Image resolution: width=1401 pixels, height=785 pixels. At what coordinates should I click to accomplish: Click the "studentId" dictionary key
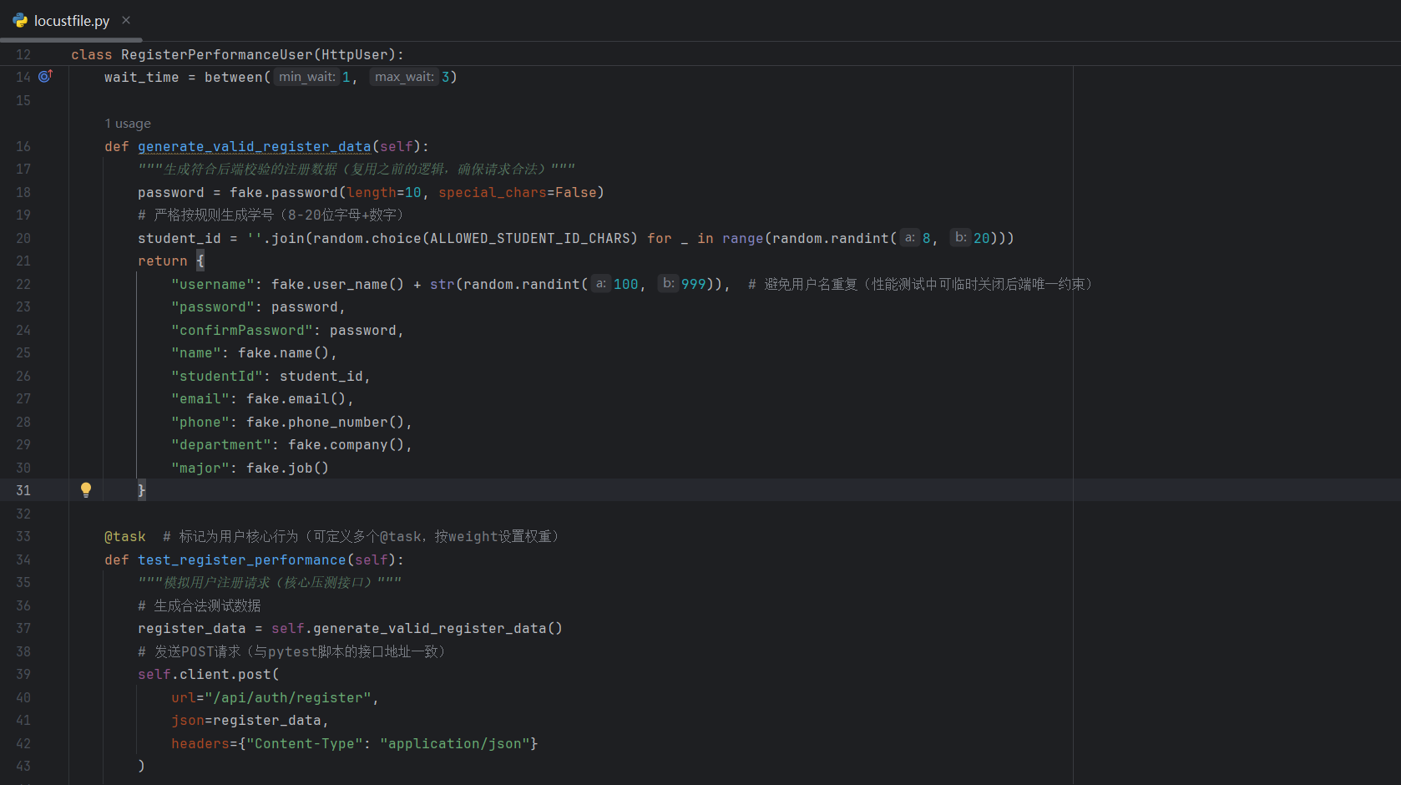(217, 377)
